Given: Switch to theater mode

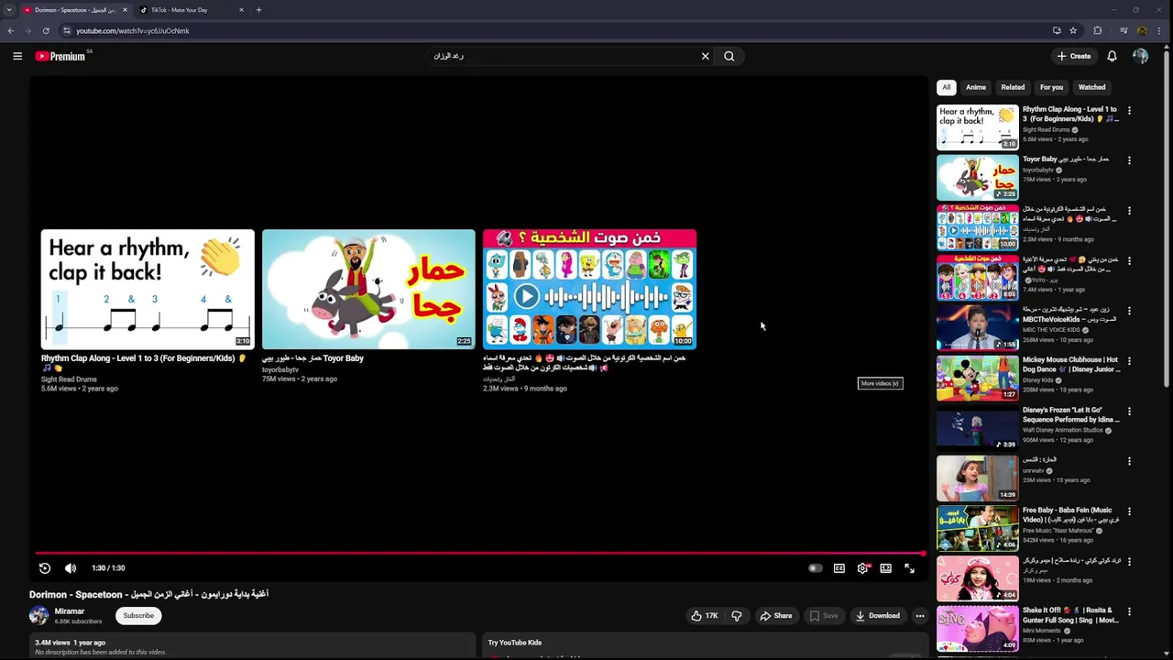Looking at the screenshot, I should pos(886,568).
